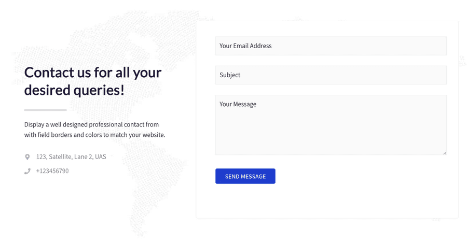Click the phone handset icon
This screenshot has height=243, width=467.
27,171
